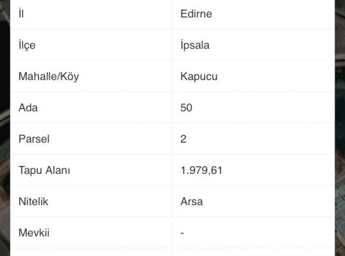Select the Kapucu village value
Screen dimensions: 345x256
click(199, 77)
